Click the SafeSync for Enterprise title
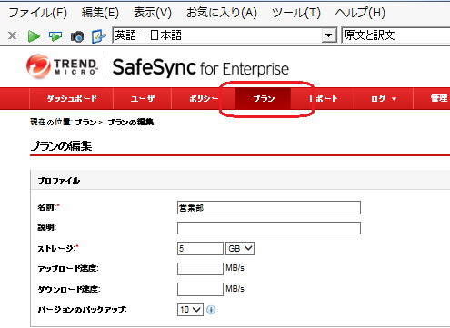This screenshot has width=450, height=328. [201, 67]
